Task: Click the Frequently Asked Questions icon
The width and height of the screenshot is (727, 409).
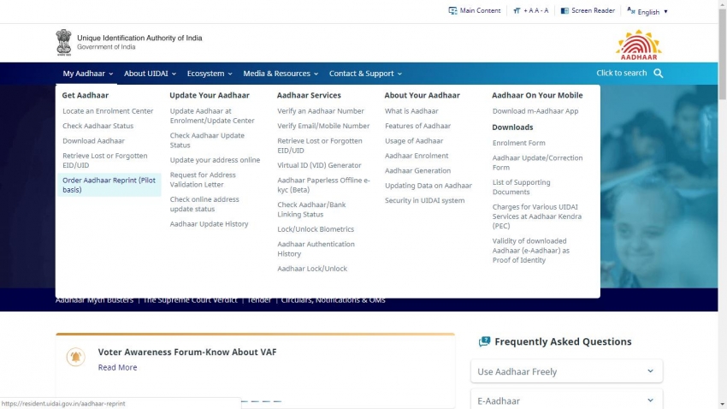Action: click(x=485, y=341)
